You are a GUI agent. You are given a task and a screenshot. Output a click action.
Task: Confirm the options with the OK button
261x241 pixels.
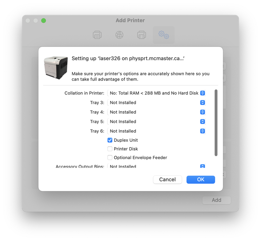201,179
